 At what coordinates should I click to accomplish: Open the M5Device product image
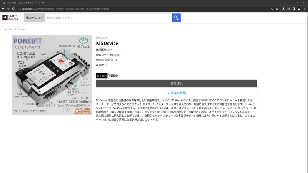coord(52,75)
